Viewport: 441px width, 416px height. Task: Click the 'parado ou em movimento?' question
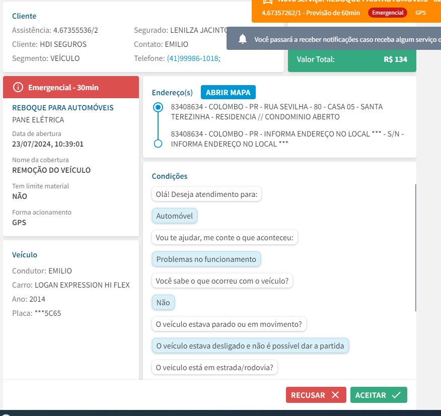229,324
